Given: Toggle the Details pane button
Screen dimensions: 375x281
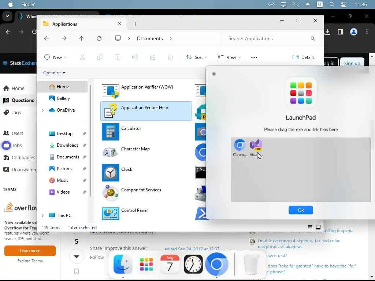Looking at the screenshot, I should [303, 57].
